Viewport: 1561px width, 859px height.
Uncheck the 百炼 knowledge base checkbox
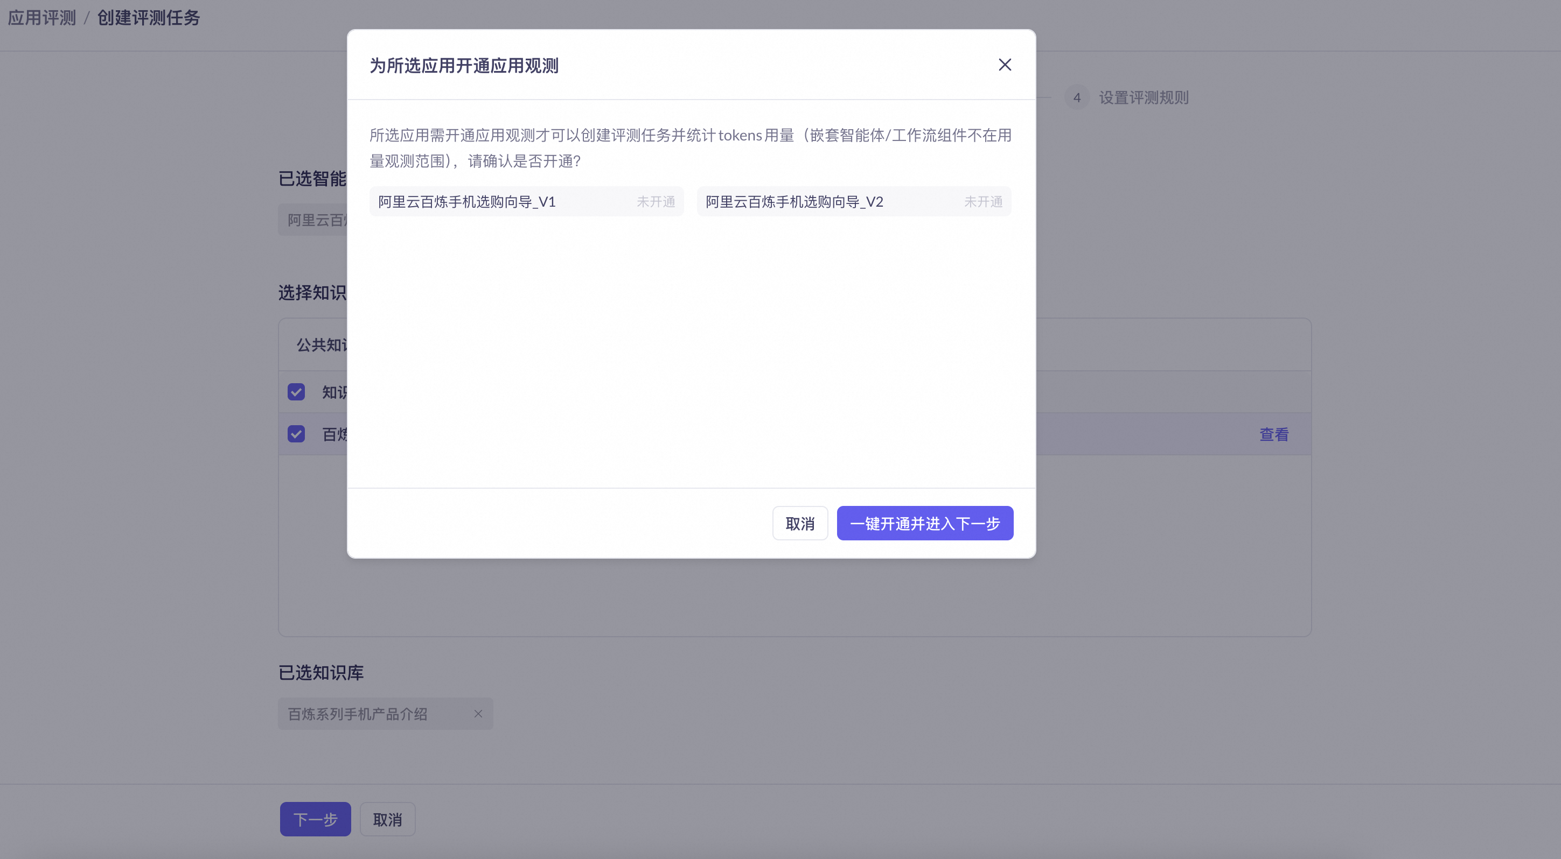tap(296, 434)
